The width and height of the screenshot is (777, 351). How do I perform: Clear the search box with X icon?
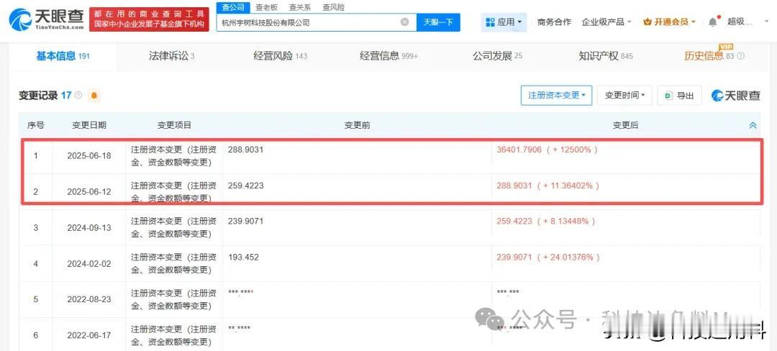click(x=405, y=22)
